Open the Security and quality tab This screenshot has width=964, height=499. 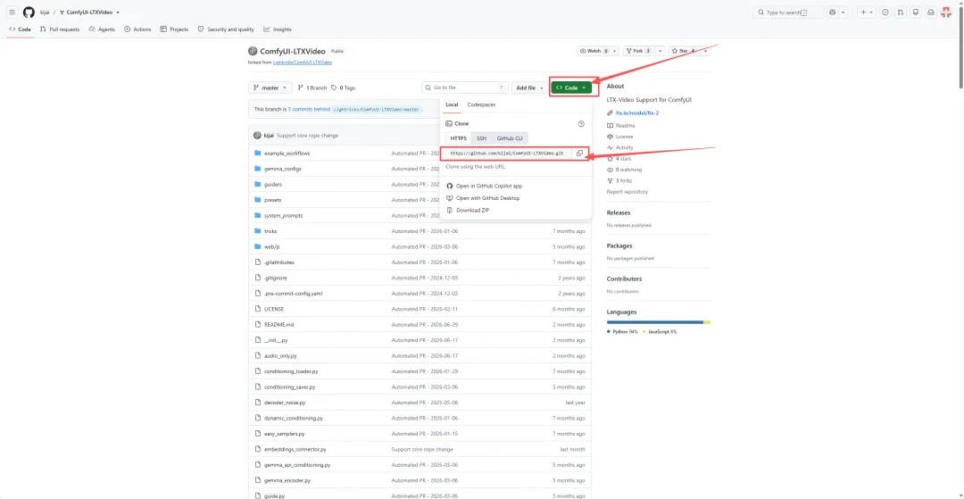226,29
